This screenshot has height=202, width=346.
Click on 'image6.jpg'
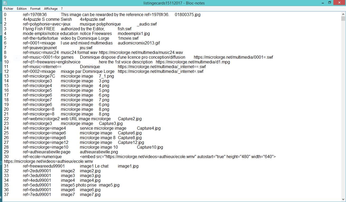90,190
